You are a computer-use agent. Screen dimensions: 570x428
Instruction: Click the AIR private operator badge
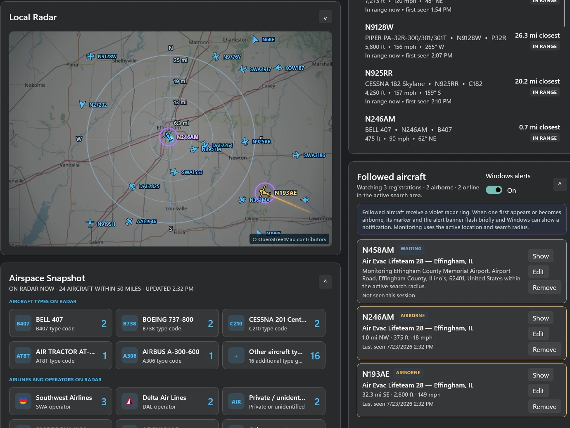(x=236, y=402)
